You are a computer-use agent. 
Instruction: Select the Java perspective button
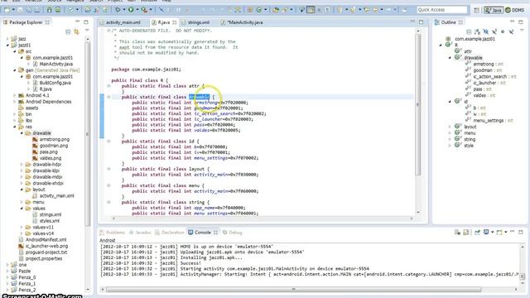click(x=494, y=10)
